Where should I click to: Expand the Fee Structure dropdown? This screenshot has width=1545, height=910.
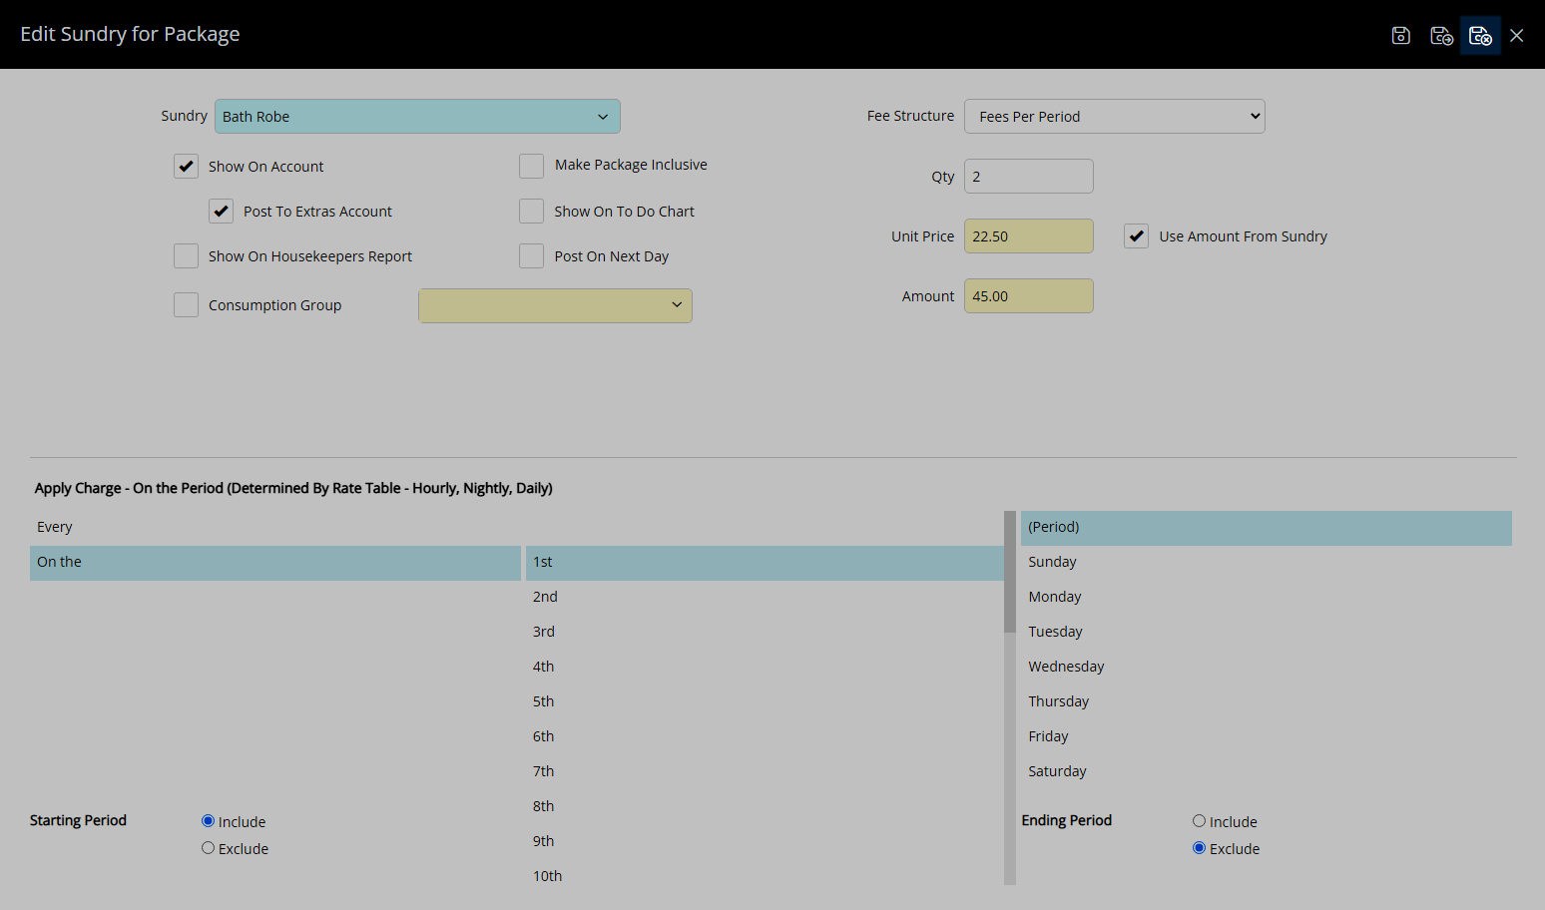(x=1115, y=116)
